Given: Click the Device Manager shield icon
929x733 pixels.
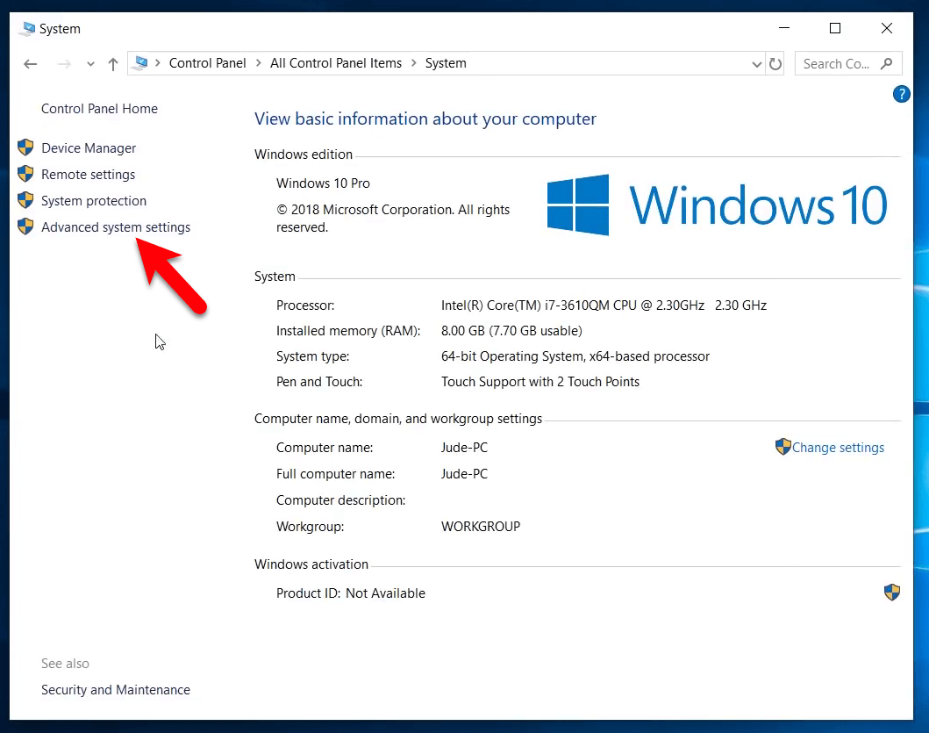Looking at the screenshot, I should point(25,147).
